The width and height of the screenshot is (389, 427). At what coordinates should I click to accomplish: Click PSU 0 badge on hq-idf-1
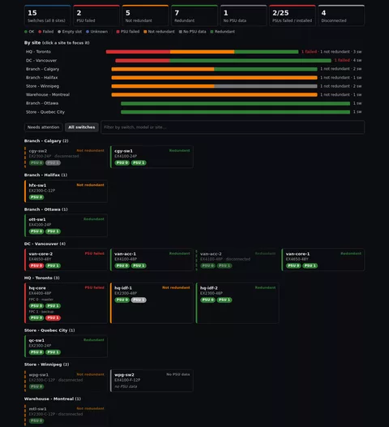pos(122,300)
